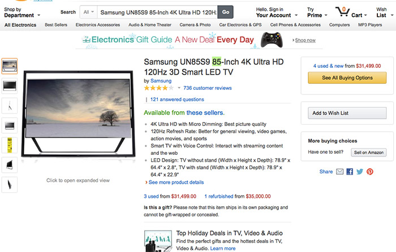The width and height of the screenshot is (396, 252).
Task: Click Add to Wish List button
Action: point(347,113)
